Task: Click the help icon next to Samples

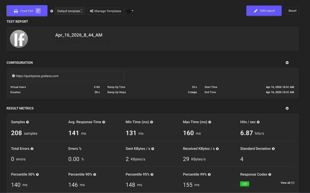Action: point(28,122)
